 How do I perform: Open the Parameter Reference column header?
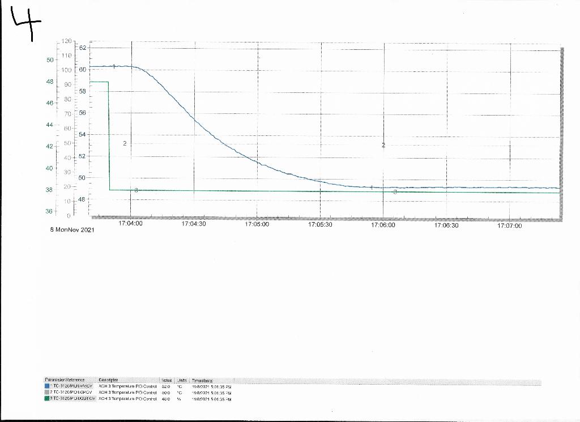pyautogui.click(x=65, y=380)
